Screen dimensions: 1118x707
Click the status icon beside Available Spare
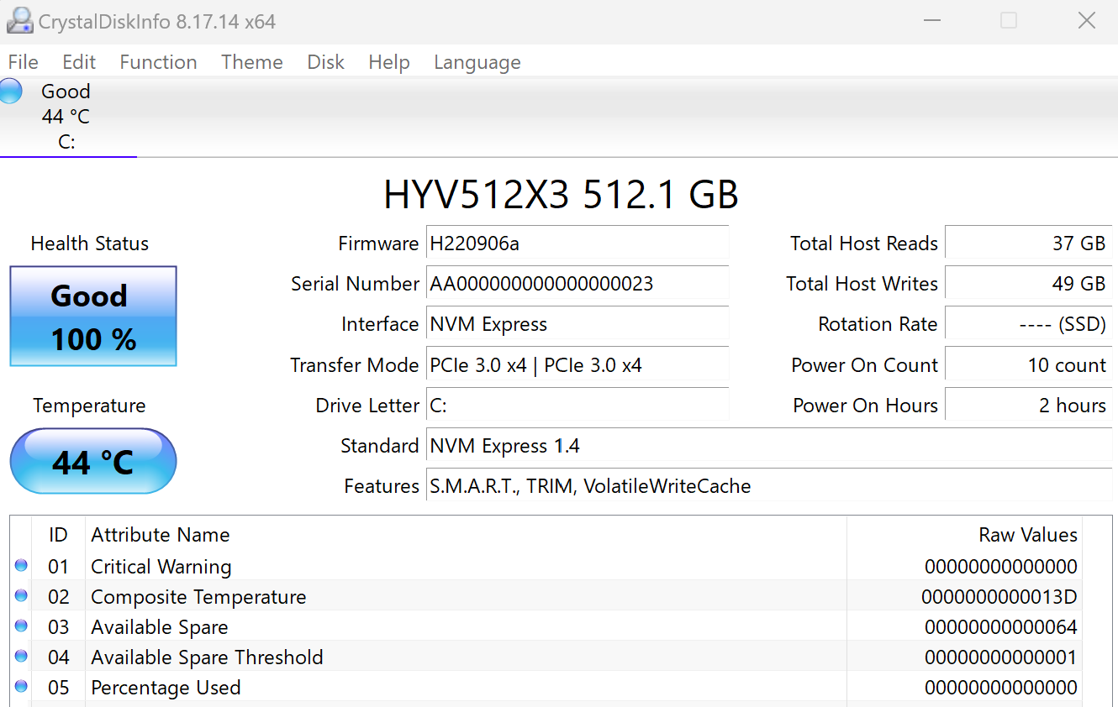[22, 626]
